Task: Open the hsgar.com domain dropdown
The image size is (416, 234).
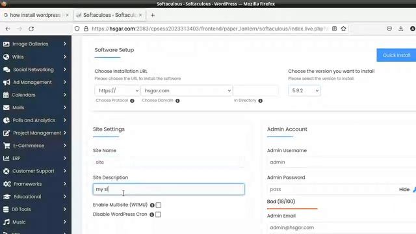Action: pyautogui.click(x=187, y=91)
